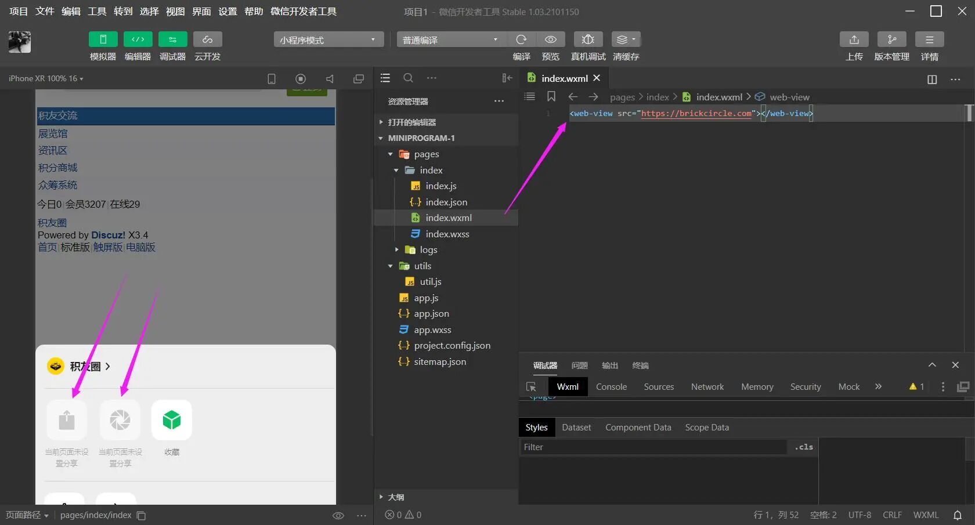
Task: Toggle the debugger panel button
Action: point(172,39)
